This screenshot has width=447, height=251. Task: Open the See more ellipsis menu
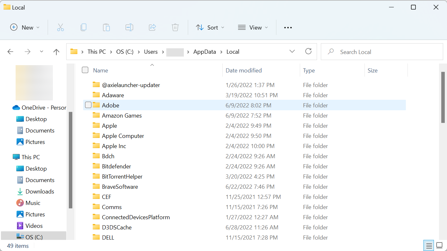(288, 28)
